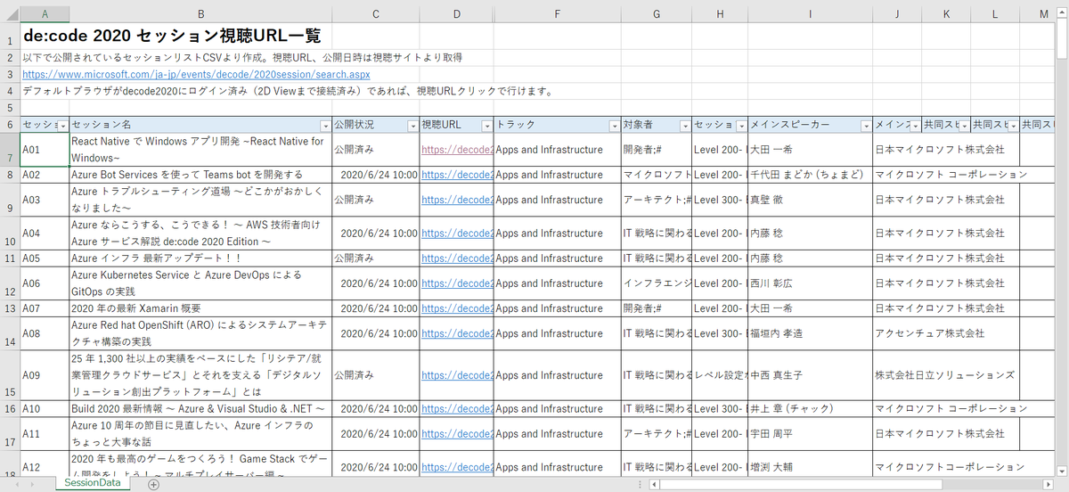
Task: Select speaker cell 井上 章 (チャック)
Action: 810,408
